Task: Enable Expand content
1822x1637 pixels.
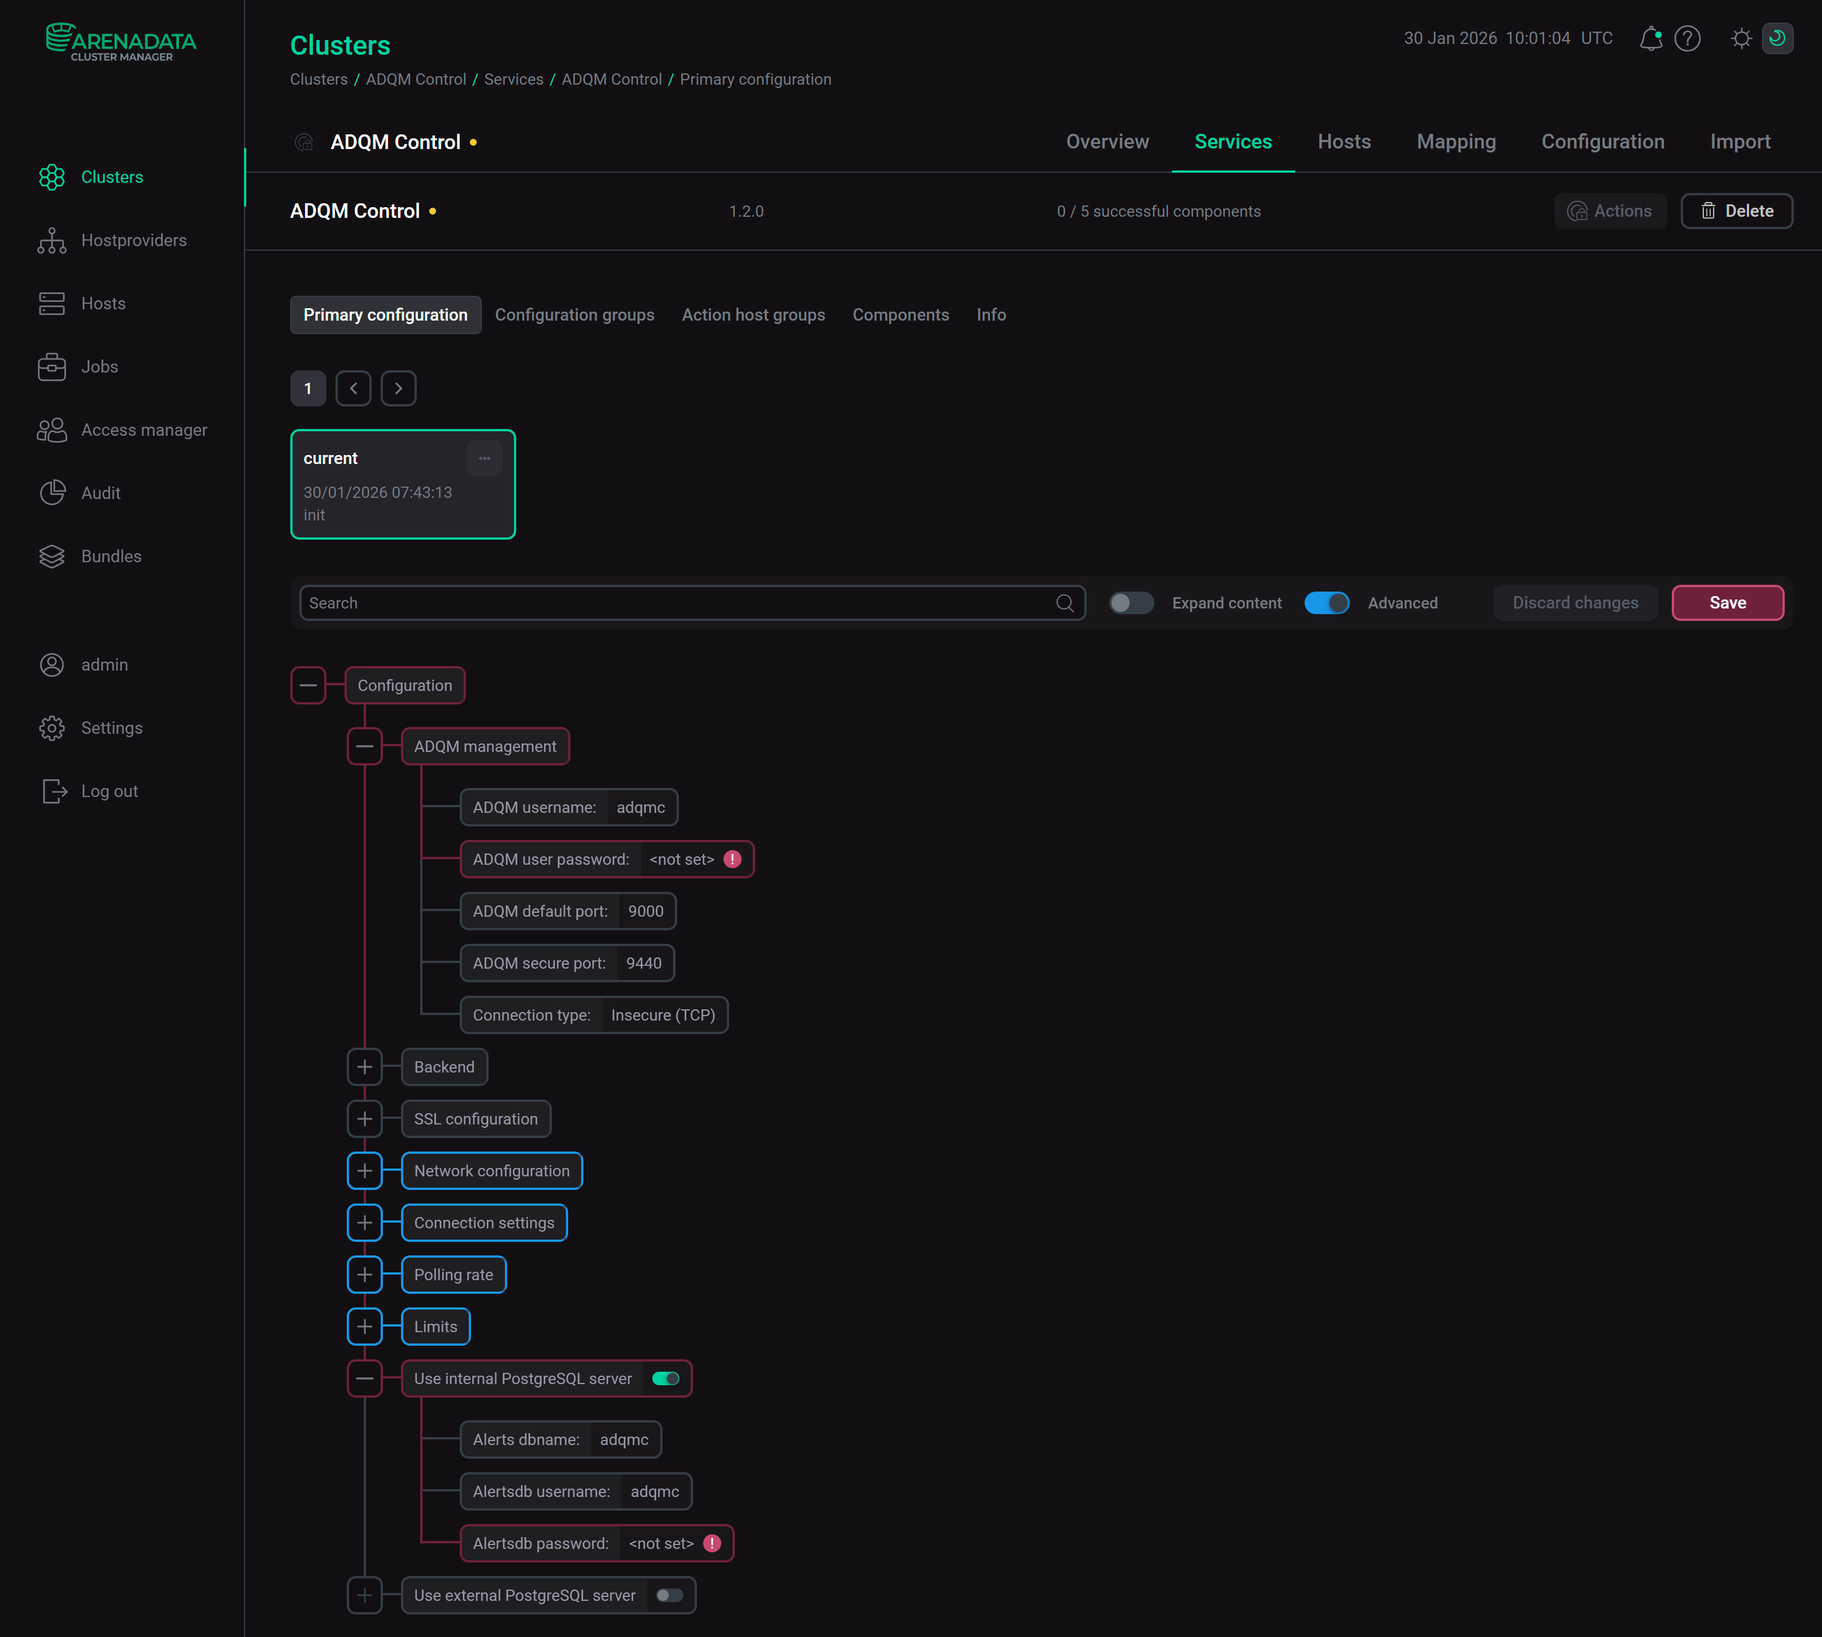Action: (1131, 603)
